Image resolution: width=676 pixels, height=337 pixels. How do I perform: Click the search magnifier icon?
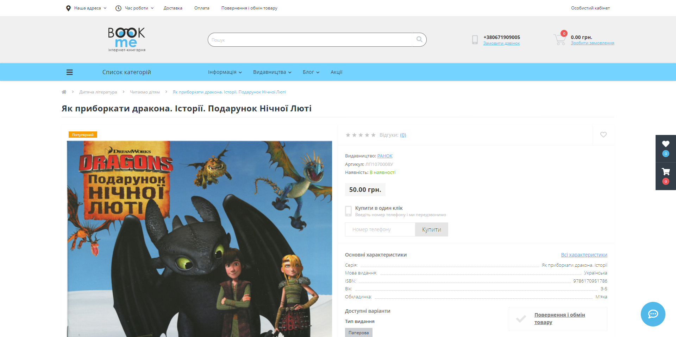pyautogui.click(x=419, y=40)
